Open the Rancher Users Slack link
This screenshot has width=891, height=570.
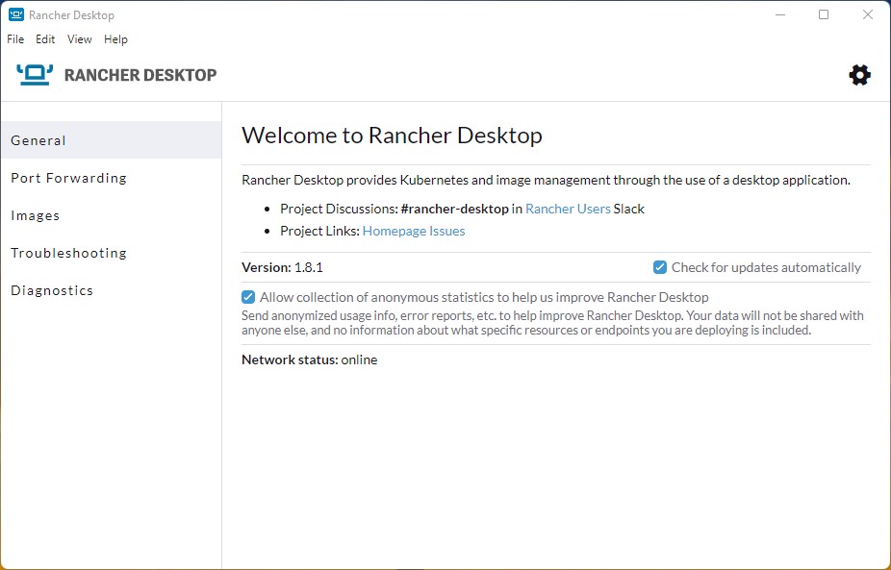[569, 209]
